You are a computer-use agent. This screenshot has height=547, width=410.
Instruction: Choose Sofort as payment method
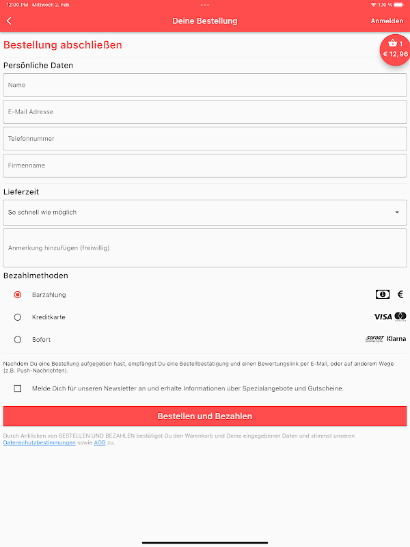(x=18, y=339)
